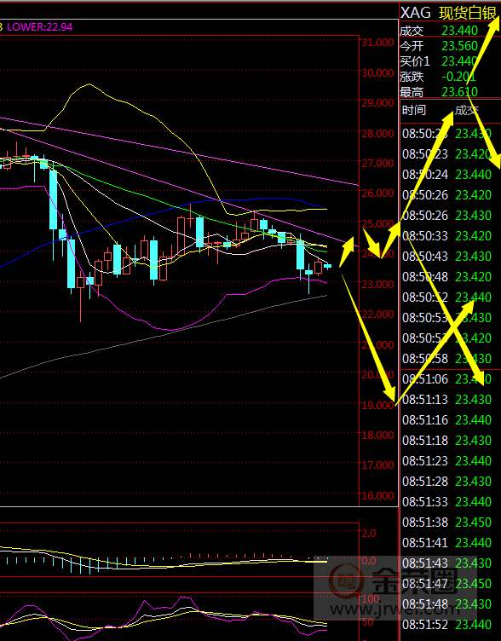Image resolution: width=501 pixels, height=641 pixels.
Task: Click the 25.000 price axis label
Action: pyautogui.click(x=378, y=223)
